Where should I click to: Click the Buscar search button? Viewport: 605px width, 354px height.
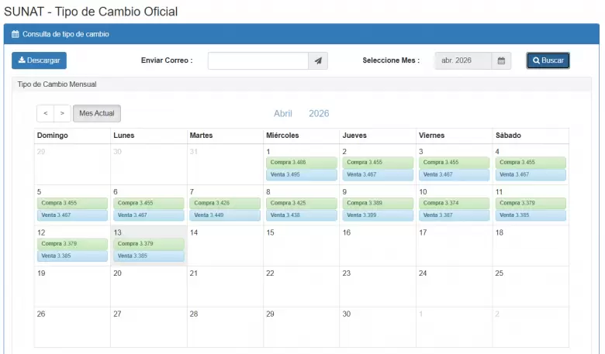[x=548, y=60]
